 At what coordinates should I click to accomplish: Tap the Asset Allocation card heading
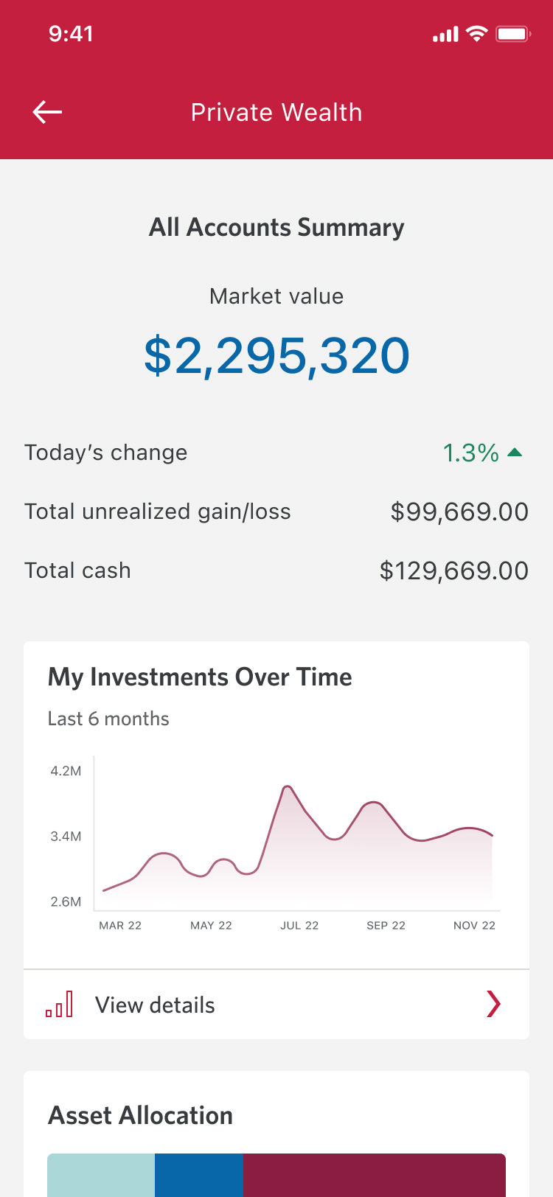click(140, 1115)
